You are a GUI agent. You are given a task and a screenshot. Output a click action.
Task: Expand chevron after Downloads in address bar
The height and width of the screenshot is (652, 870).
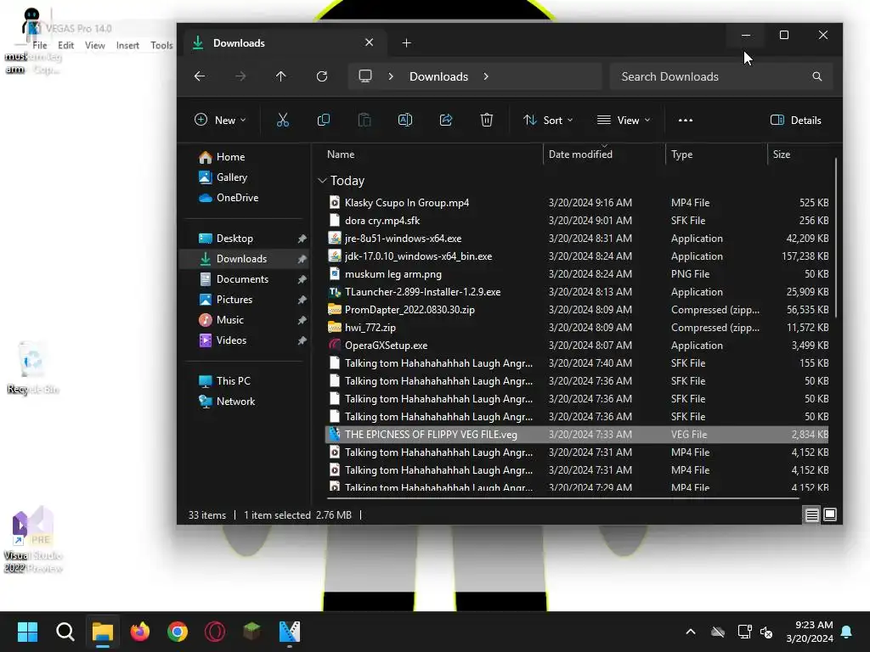click(486, 76)
